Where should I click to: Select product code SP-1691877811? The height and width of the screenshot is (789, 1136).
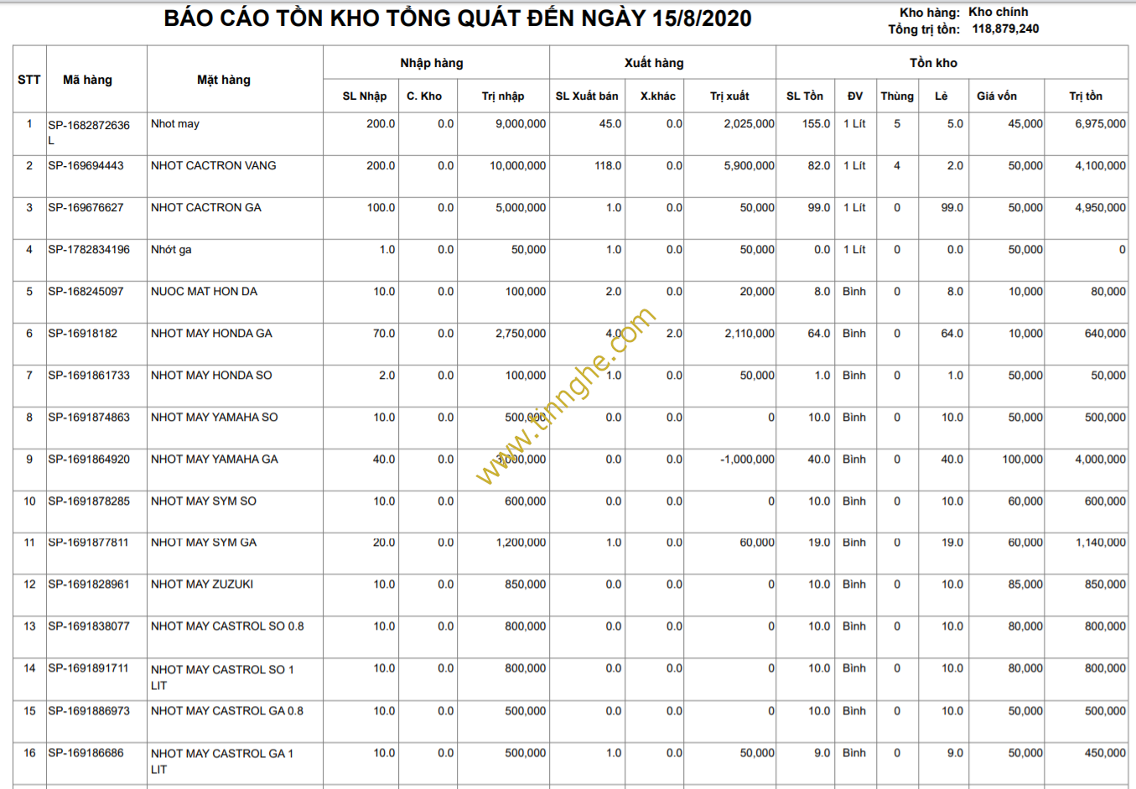pyautogui.click(x=89, y=542)
